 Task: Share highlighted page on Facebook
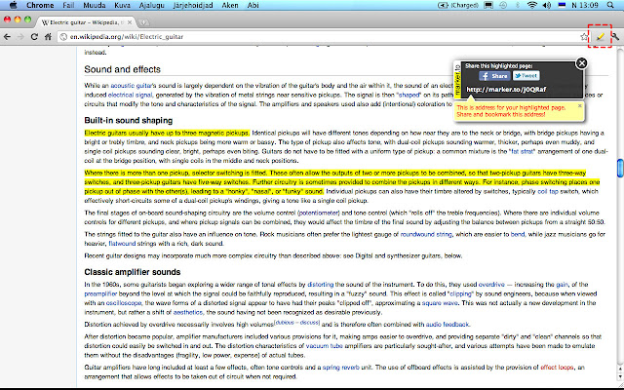coord(496,75)
